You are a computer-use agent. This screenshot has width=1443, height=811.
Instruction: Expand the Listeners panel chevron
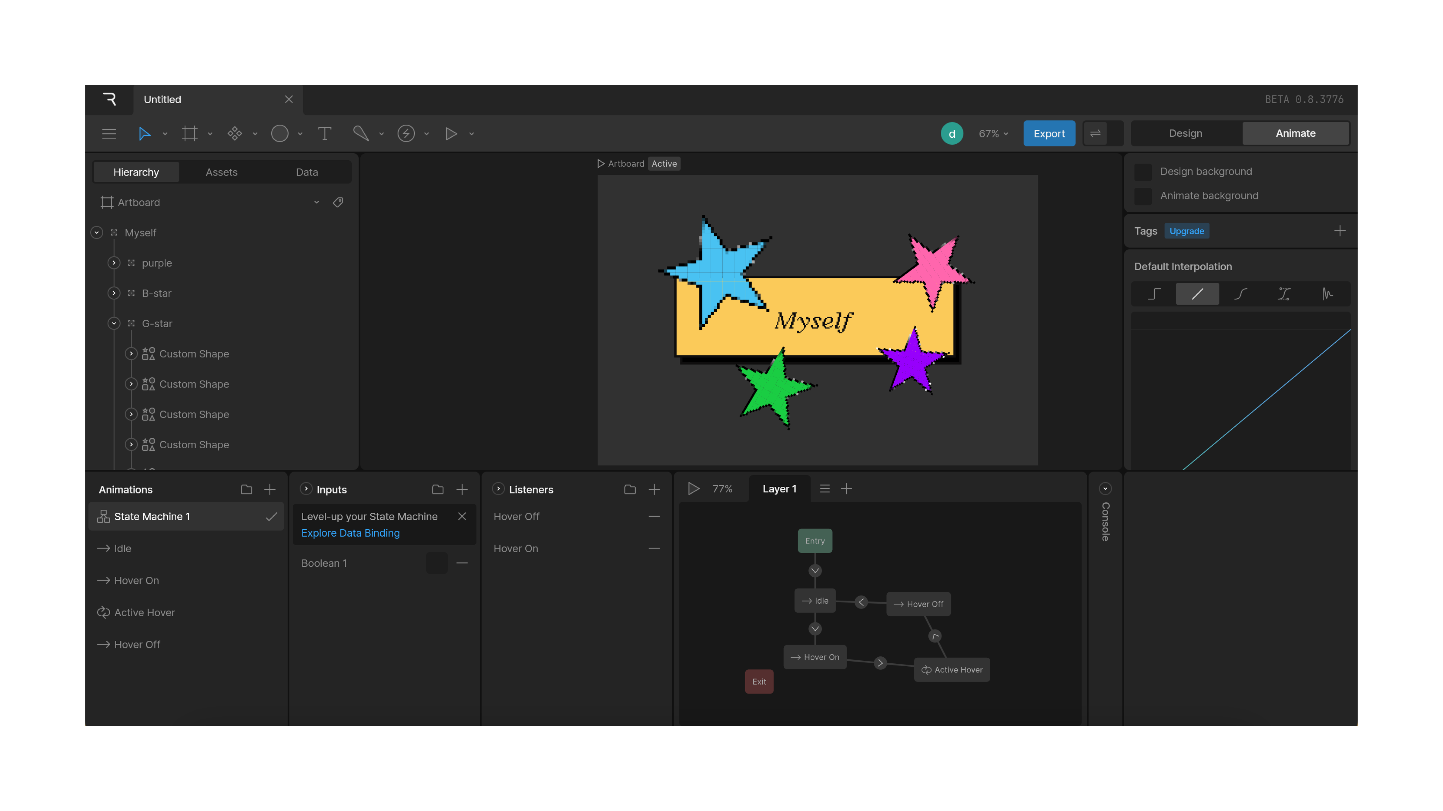pyautogui.click(x=498, y=488)
